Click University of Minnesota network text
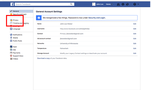The image size is (151, 90). click(69, 43)
